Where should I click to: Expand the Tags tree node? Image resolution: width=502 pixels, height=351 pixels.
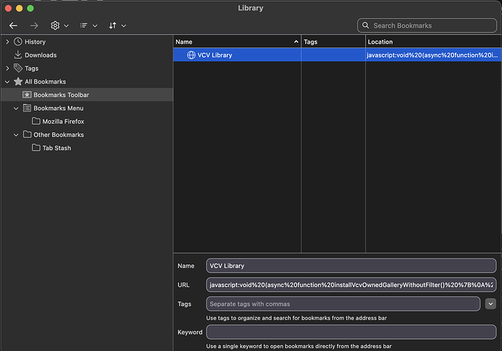(x=8, y=68)
